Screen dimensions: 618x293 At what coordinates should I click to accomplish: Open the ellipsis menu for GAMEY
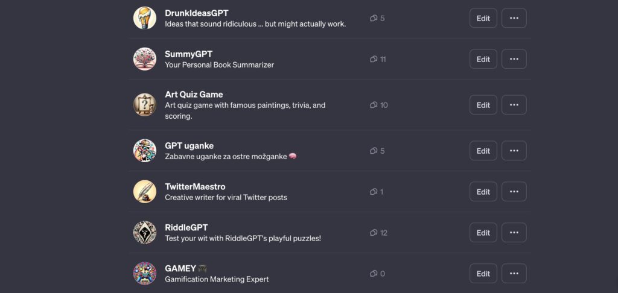point(514,273)
